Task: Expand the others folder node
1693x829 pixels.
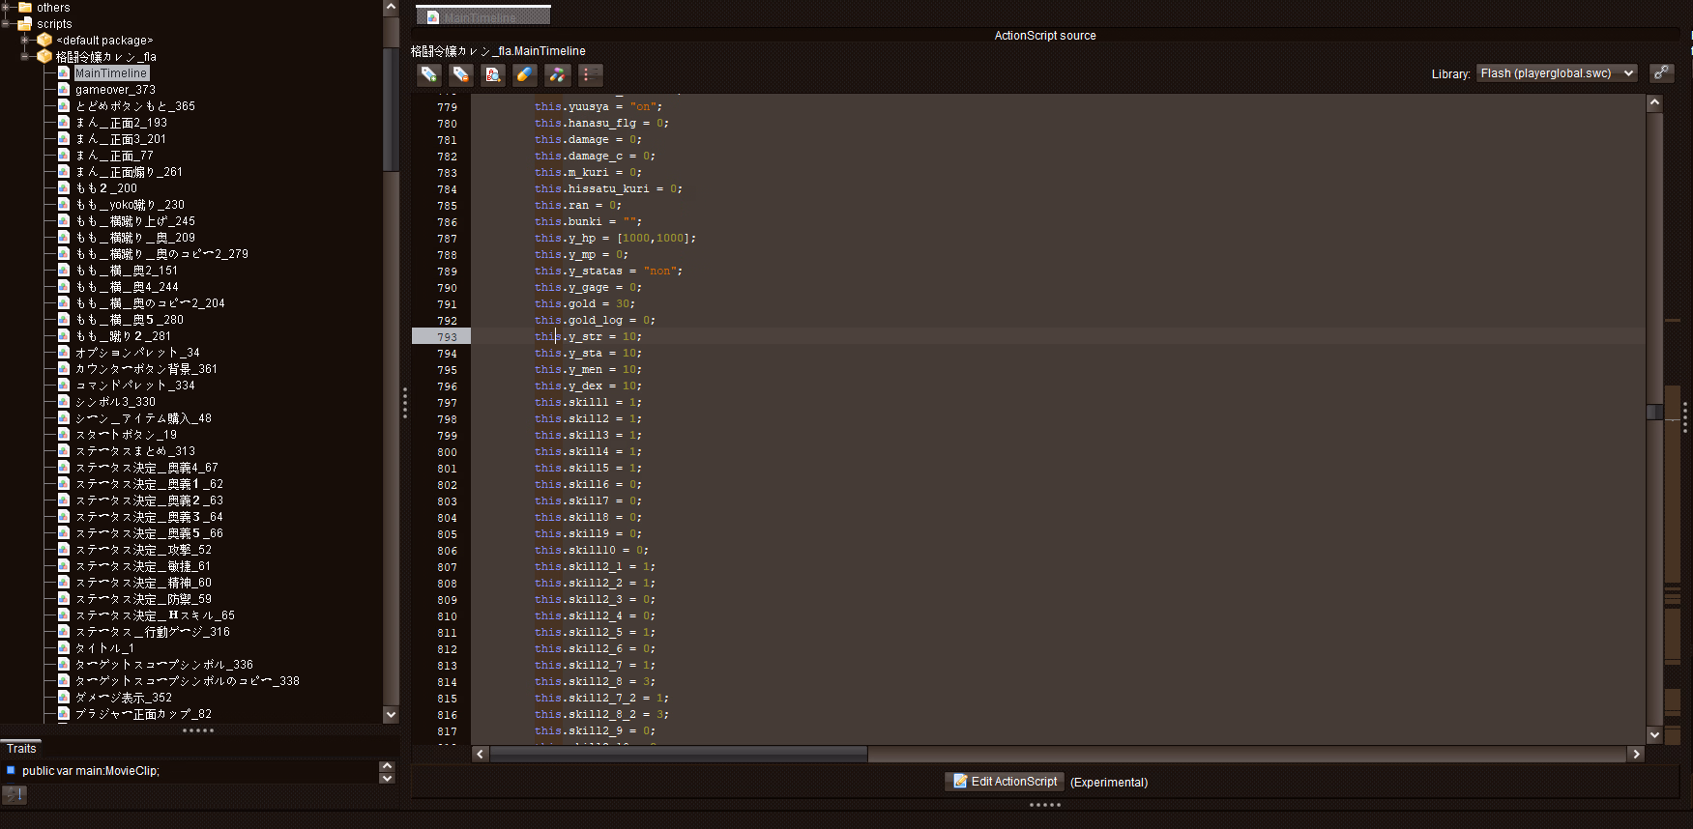Action: [x=6, y=7]
